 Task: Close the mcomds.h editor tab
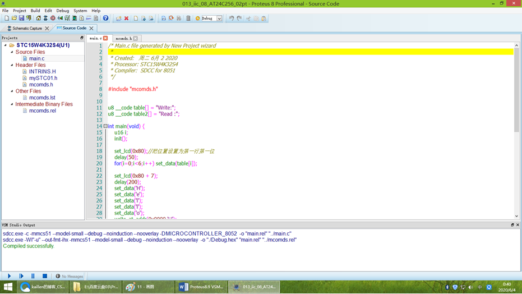click(x=136, y=38)
